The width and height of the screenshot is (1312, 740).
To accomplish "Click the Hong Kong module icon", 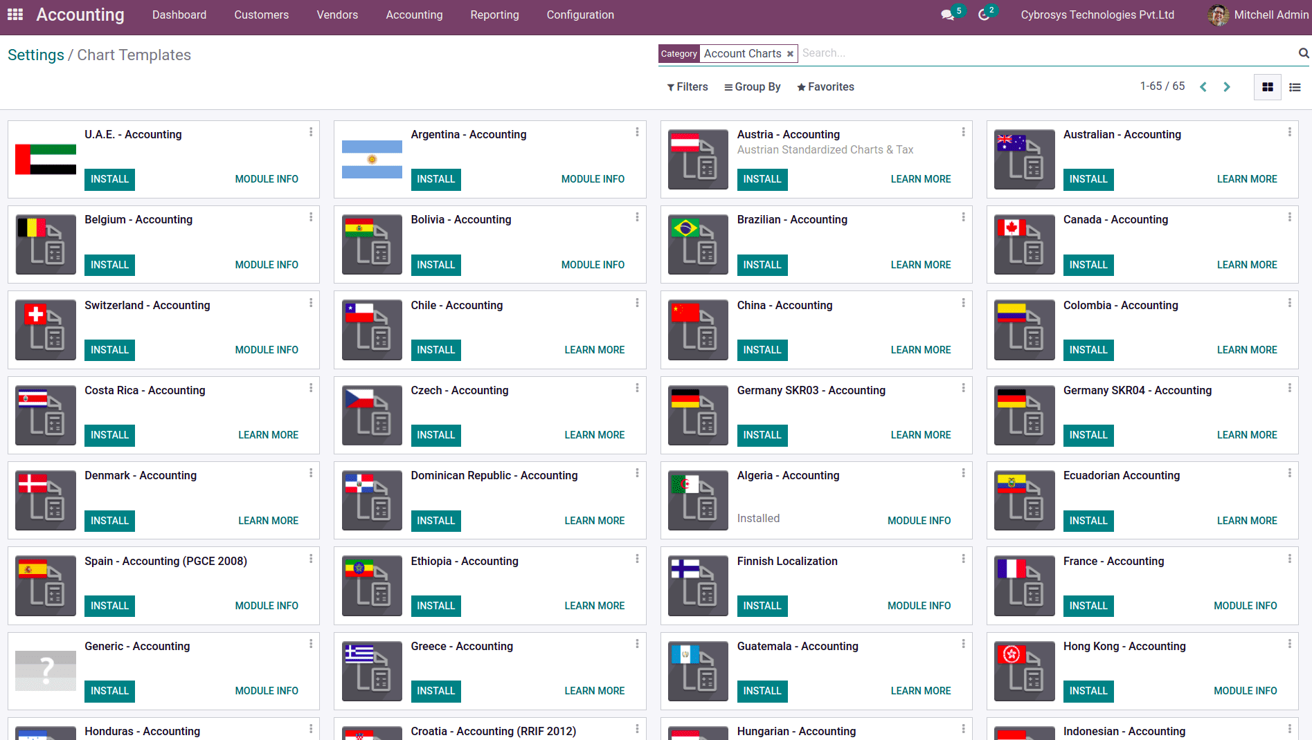I will coord(1024,671).
